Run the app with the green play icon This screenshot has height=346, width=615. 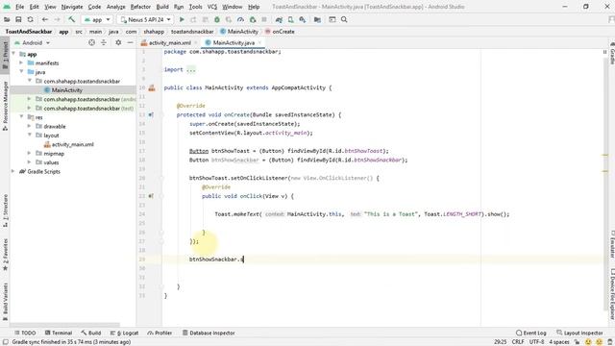click(x=182, y=19)
